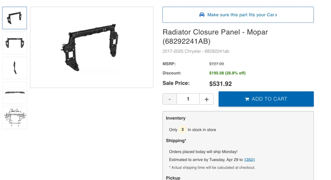This screenshot has width=331, height=180.
Task: Decrease quantity with the minus button
Action: (x=170, y=99)
